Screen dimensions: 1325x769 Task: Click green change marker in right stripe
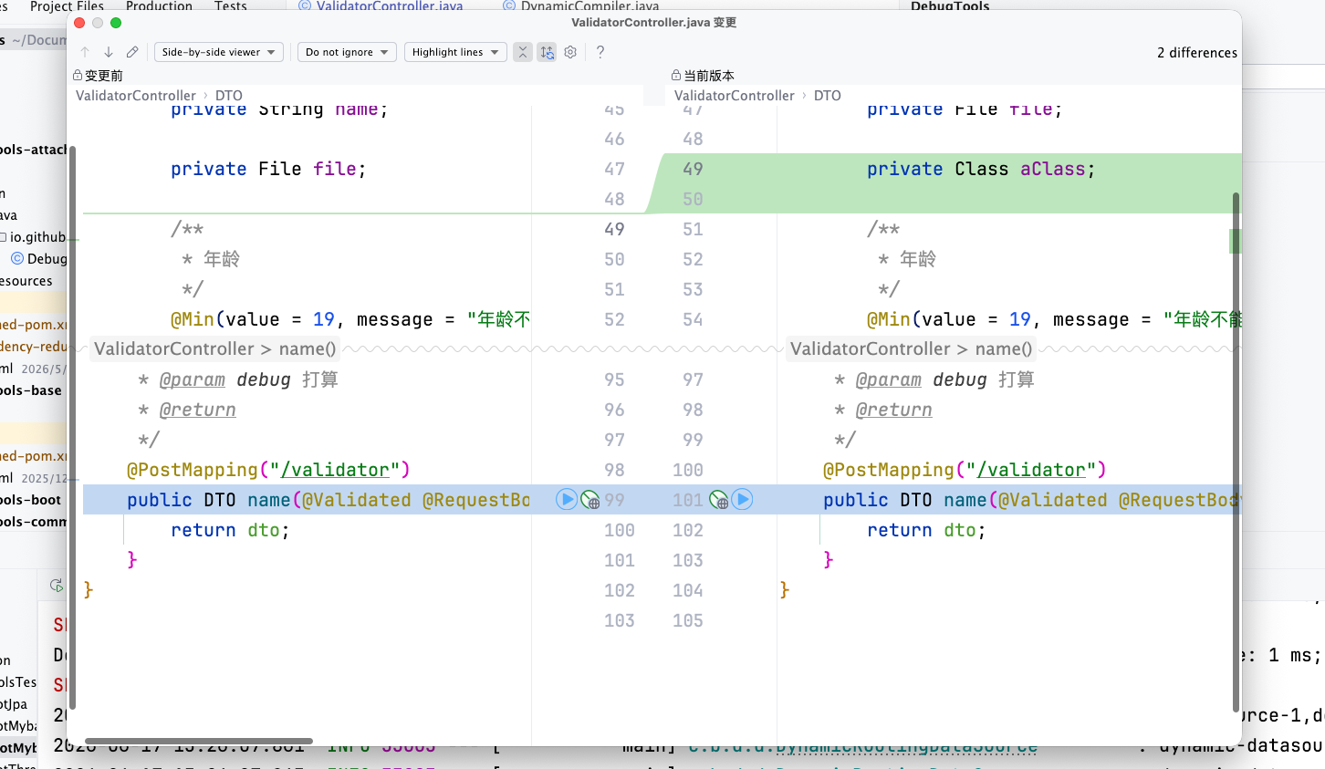pos(1235,241)
